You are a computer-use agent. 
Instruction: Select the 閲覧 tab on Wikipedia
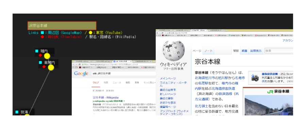236,51
